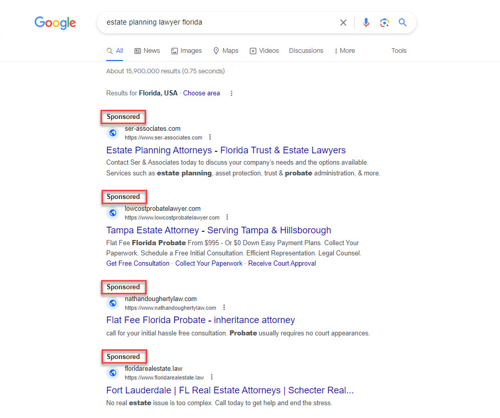Image resolution: width=500 pixels, height=418 pixels.
Task: Switch to the News tab
Action: click(x=147, y=51)
